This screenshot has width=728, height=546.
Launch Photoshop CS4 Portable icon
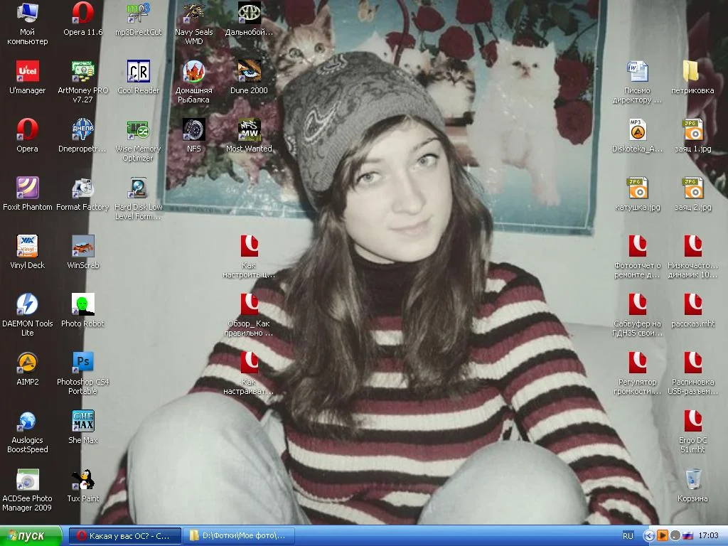(x=83, y=363)
